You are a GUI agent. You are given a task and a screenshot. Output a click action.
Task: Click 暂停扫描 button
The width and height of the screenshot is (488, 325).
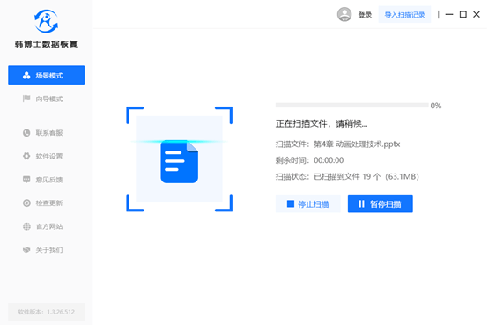click(381, 204)
